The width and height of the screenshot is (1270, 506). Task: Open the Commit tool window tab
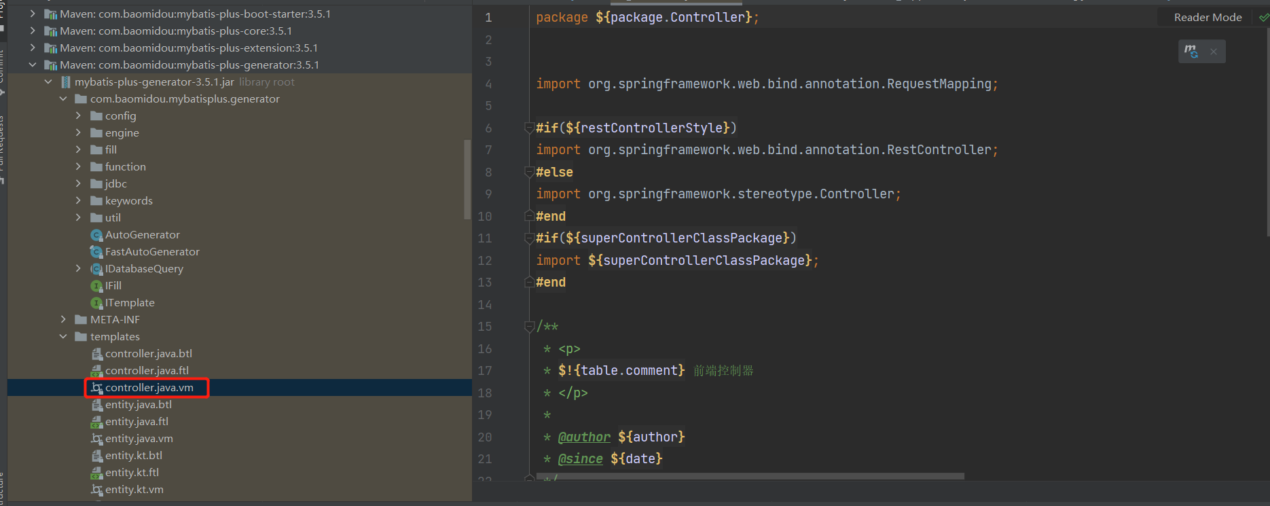point(2,68)
